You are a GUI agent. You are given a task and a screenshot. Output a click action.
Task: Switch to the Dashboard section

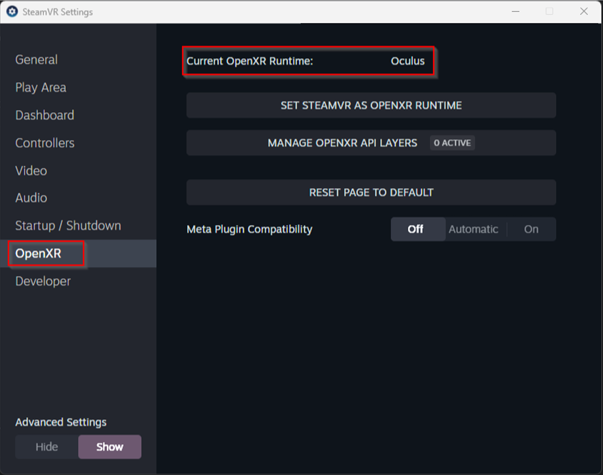click(x=44, y=115)
